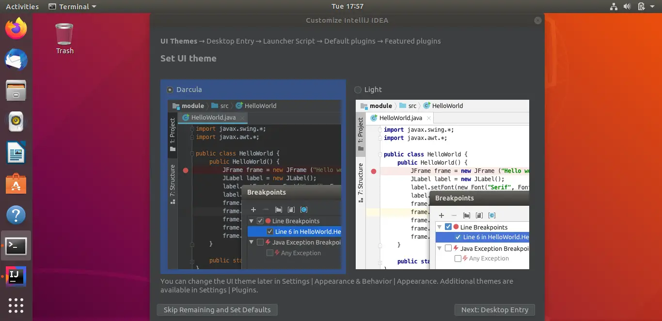
Task: Click the Light theme preview image
Action: pyautogui.click(x=442, y=184)
